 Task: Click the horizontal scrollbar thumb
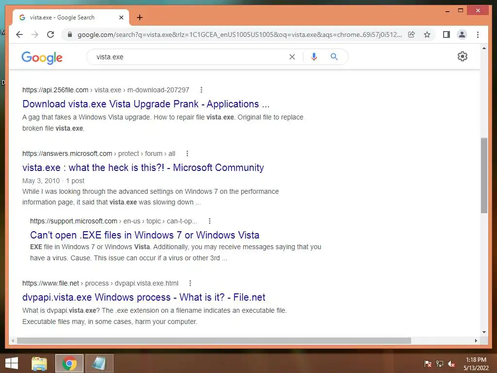(x=214, y=340)
